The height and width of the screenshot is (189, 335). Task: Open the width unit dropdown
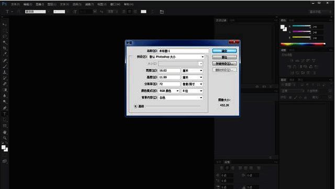pyautogui.click(x=192, y=70)
